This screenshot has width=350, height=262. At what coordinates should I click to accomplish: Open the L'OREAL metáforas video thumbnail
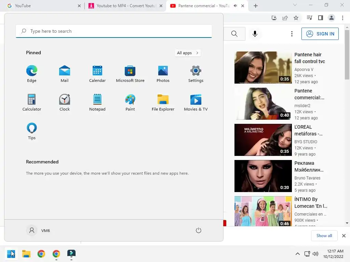pos(263,140)
